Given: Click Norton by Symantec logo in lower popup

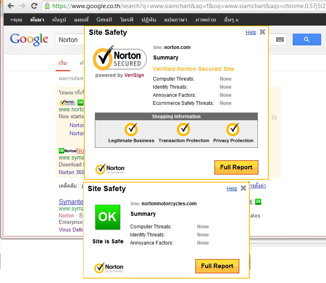Looking at the screenshot, I should (x=109, y=268).
